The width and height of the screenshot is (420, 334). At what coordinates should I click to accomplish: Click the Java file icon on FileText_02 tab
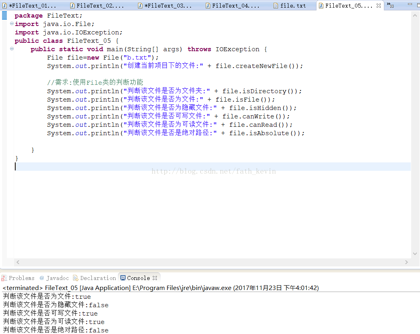point(72,5)
